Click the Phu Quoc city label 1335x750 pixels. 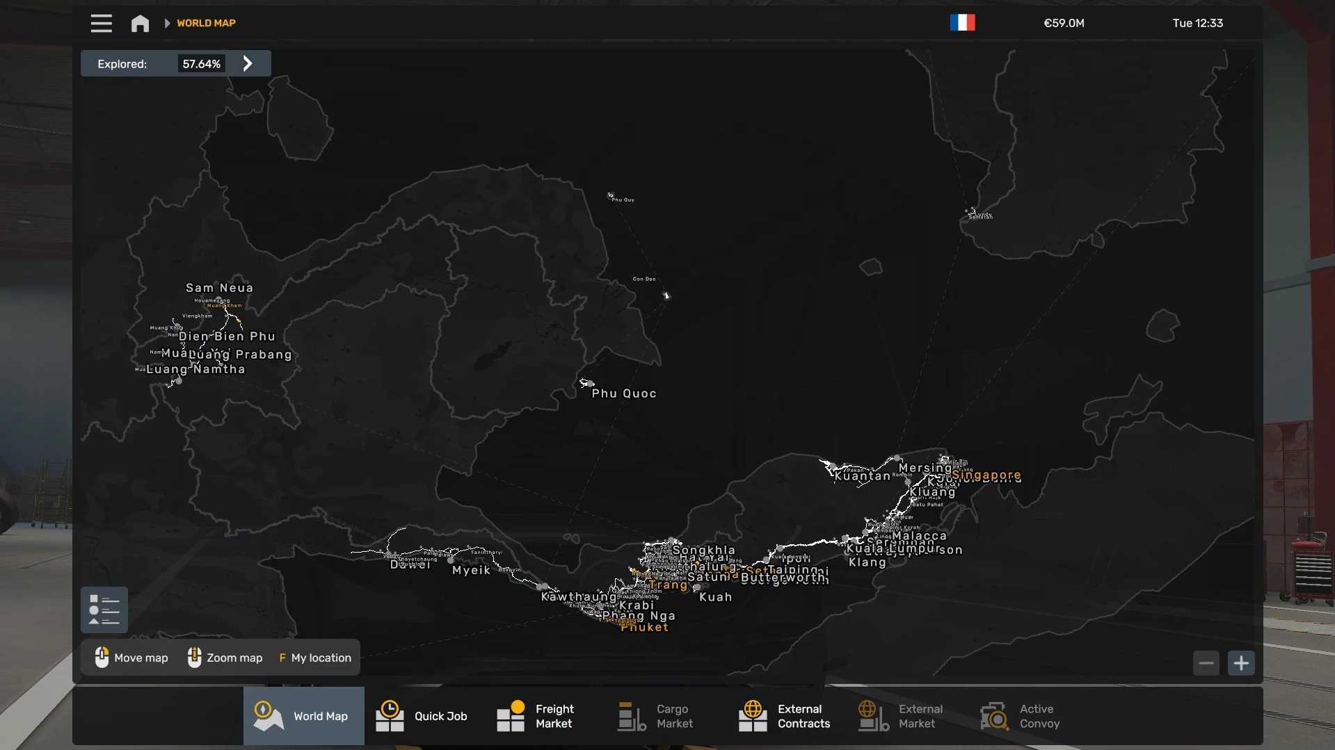pyautogui.click(x=624, y=393)
